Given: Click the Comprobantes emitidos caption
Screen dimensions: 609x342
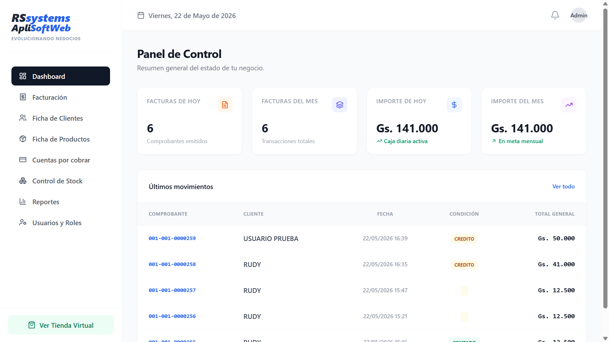Looking at the screenshot, I should point(177,141).
